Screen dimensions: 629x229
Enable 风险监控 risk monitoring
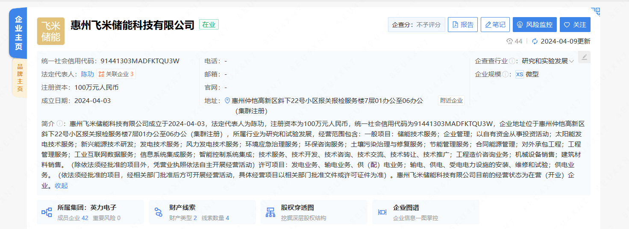(535, 25)
